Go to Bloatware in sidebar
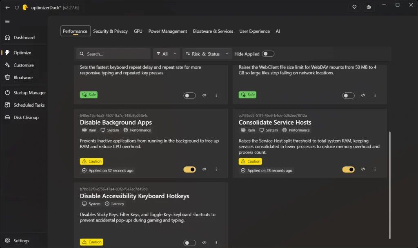 click(23, 78)
